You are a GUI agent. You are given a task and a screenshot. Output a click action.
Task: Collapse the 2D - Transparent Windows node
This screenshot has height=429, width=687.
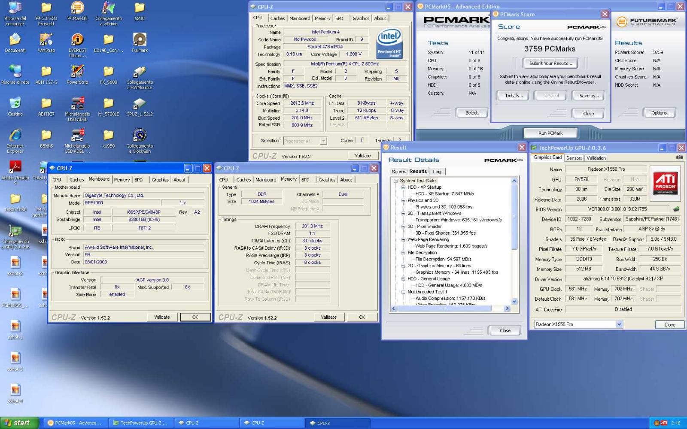click(403, 213)
